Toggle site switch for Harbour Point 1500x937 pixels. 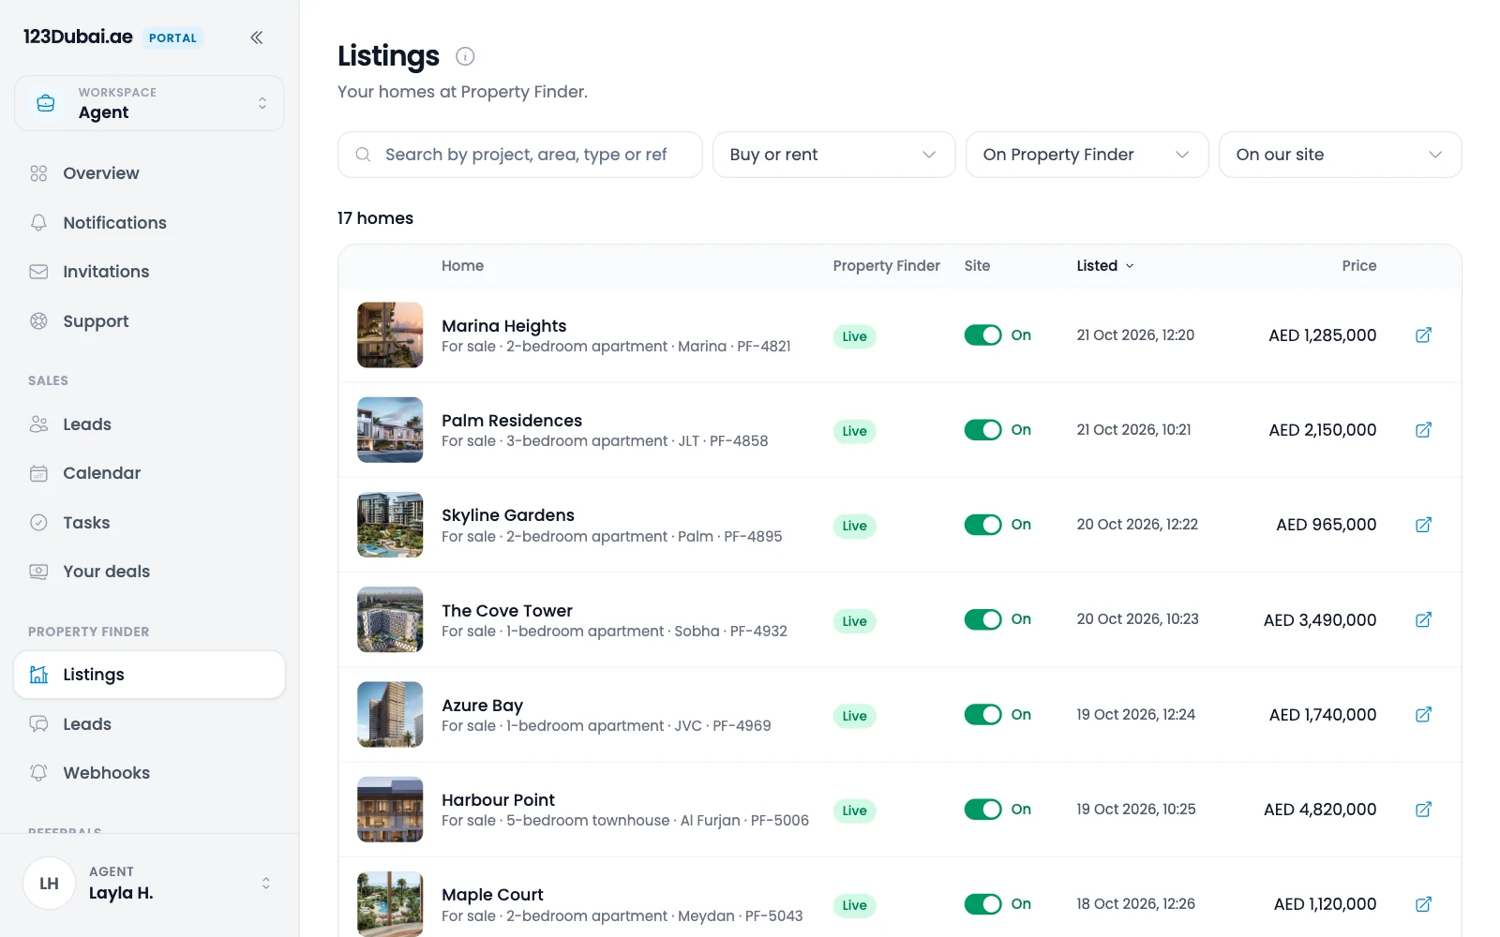(x=982, y=810)
